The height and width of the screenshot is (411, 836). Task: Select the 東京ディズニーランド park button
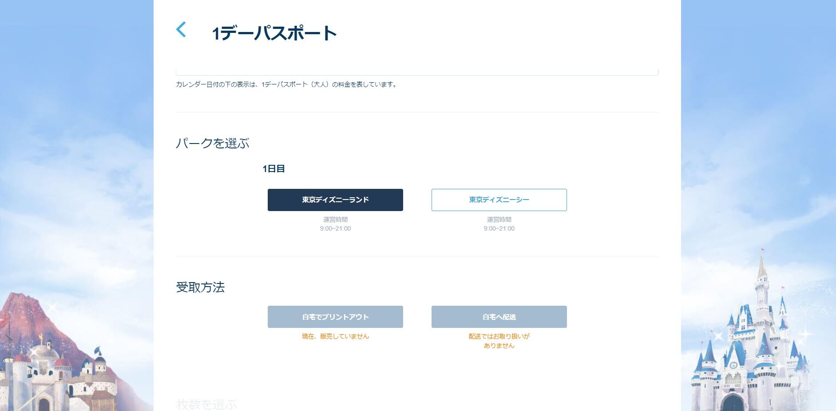[x=335, y=200]
